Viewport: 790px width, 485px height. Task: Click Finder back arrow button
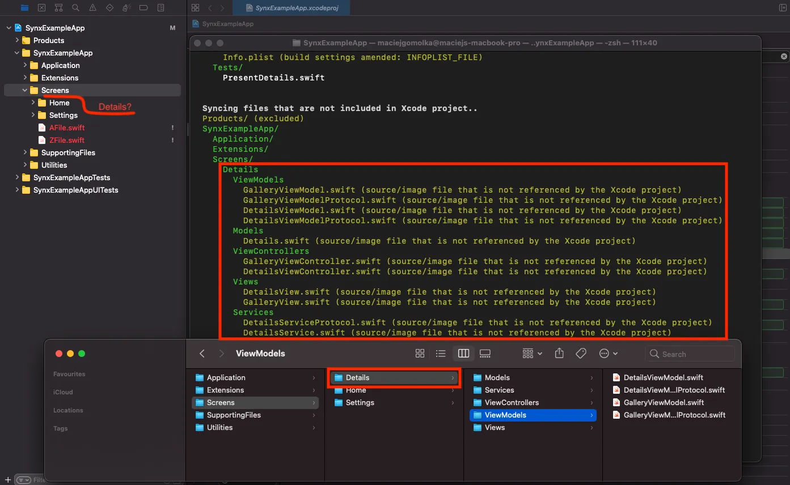tap(202, 353)
